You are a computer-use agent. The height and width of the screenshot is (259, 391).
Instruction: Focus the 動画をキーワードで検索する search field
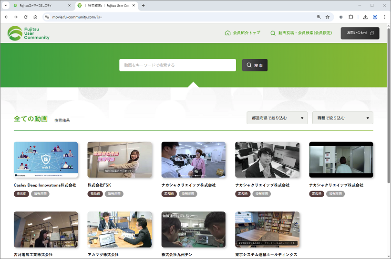pos(177,65)
